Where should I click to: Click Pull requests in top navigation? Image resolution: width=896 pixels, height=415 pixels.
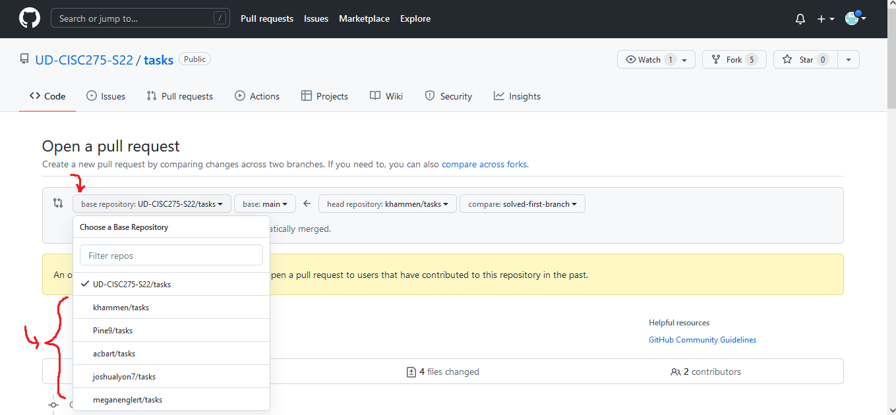267,18
